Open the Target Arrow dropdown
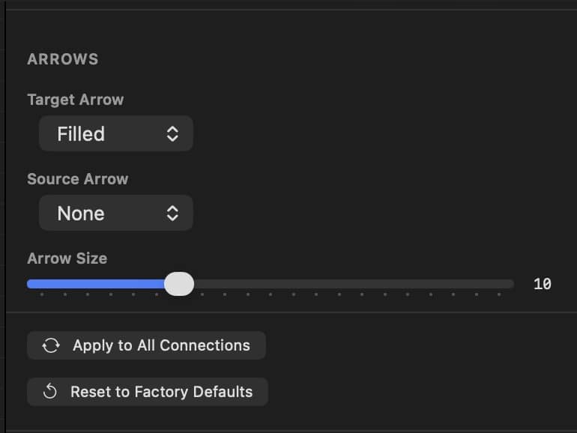The height and width of the screenshot is (433, 577). (x=115, y=134)
